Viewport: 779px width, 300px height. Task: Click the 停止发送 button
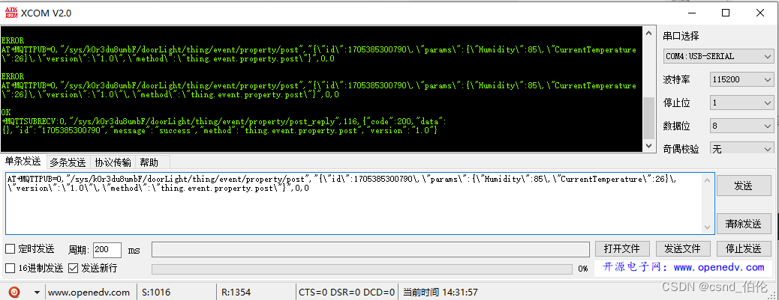point(743,248)
